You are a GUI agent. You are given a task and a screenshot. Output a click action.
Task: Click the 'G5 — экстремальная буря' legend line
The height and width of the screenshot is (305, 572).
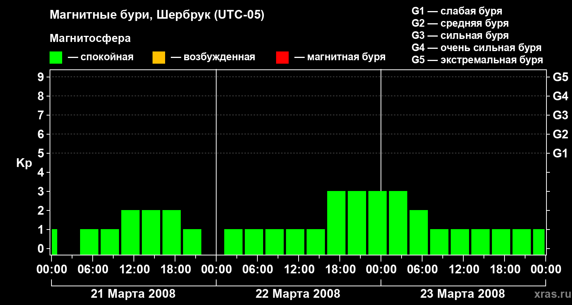[x=477, y=60]
